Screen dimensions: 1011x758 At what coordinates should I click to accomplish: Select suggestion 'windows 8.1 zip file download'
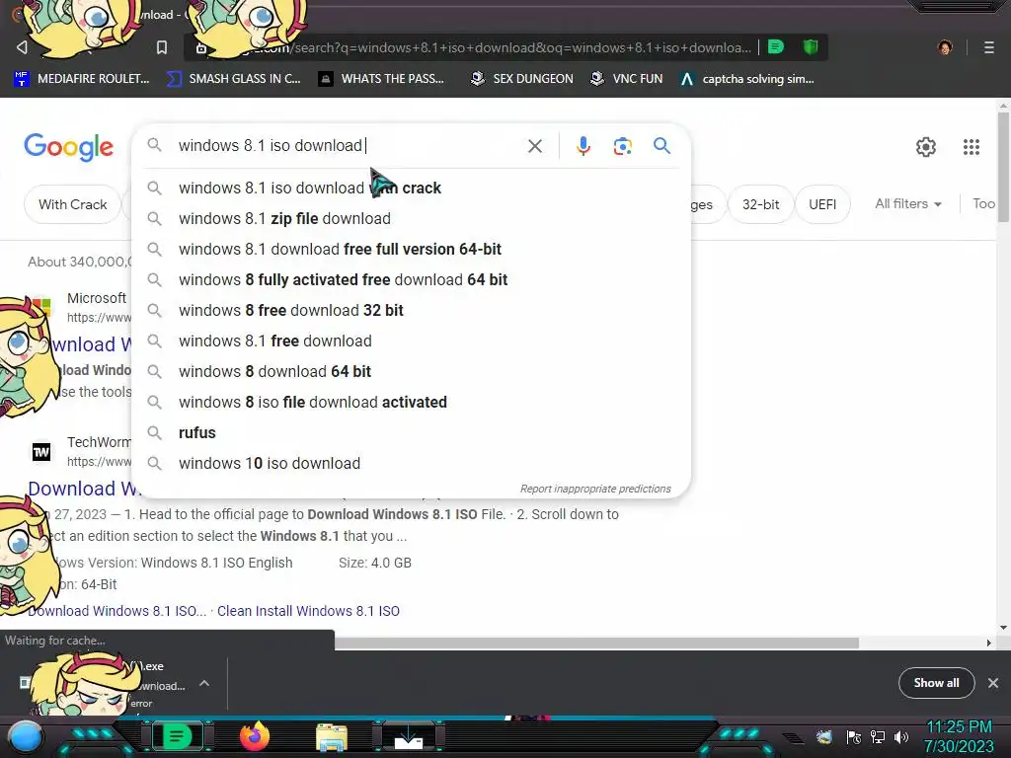(x=412, y=218)
